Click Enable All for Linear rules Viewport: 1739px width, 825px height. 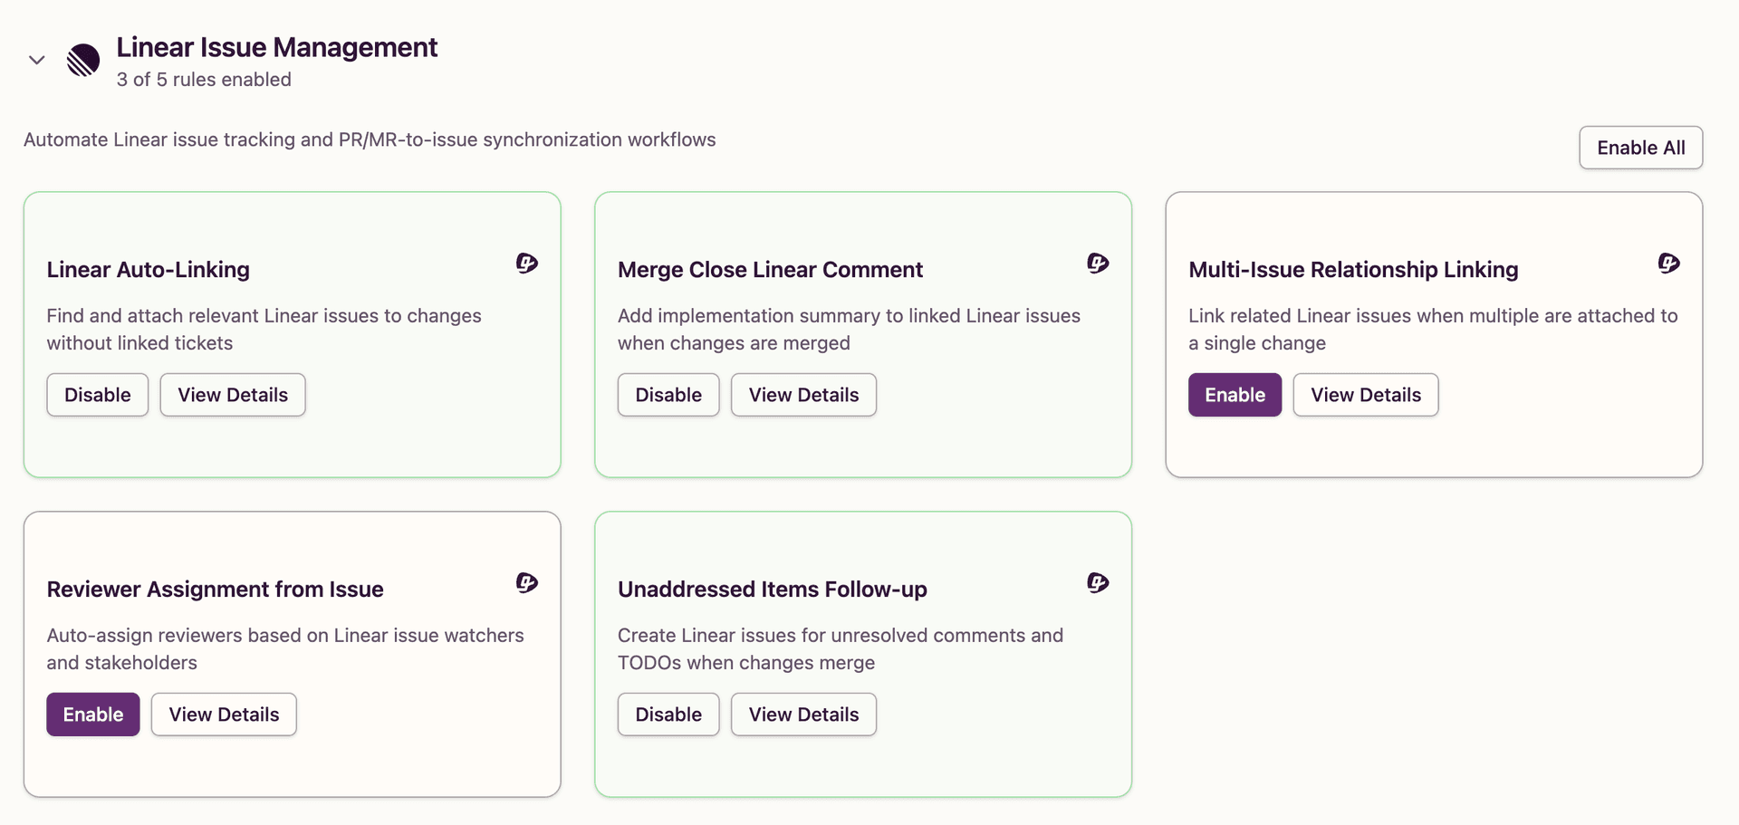coord(1640,148)
